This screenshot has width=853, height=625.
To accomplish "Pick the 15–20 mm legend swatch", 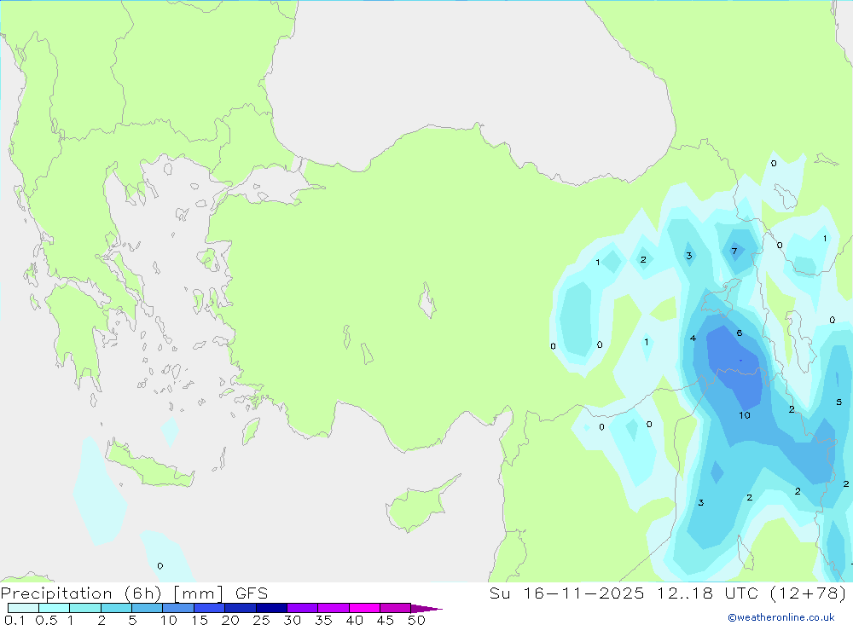I will coord(209,608).
